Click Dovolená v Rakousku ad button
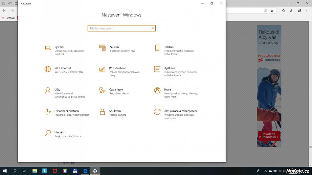Viewport: 312px width, 175px height. click(269, 136)
